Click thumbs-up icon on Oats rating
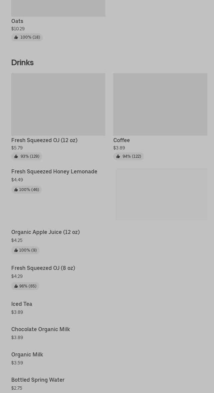214x393 pixels. point(16,37)
